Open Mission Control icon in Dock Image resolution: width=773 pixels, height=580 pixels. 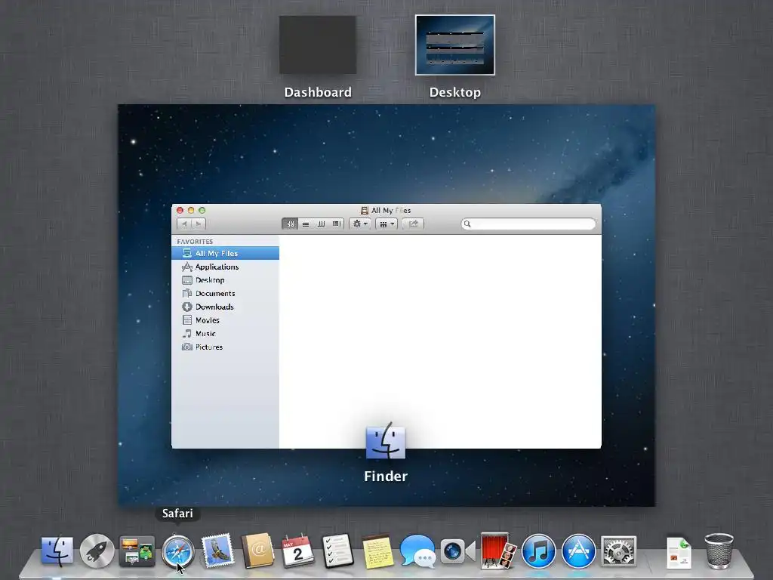pos(137,551)
